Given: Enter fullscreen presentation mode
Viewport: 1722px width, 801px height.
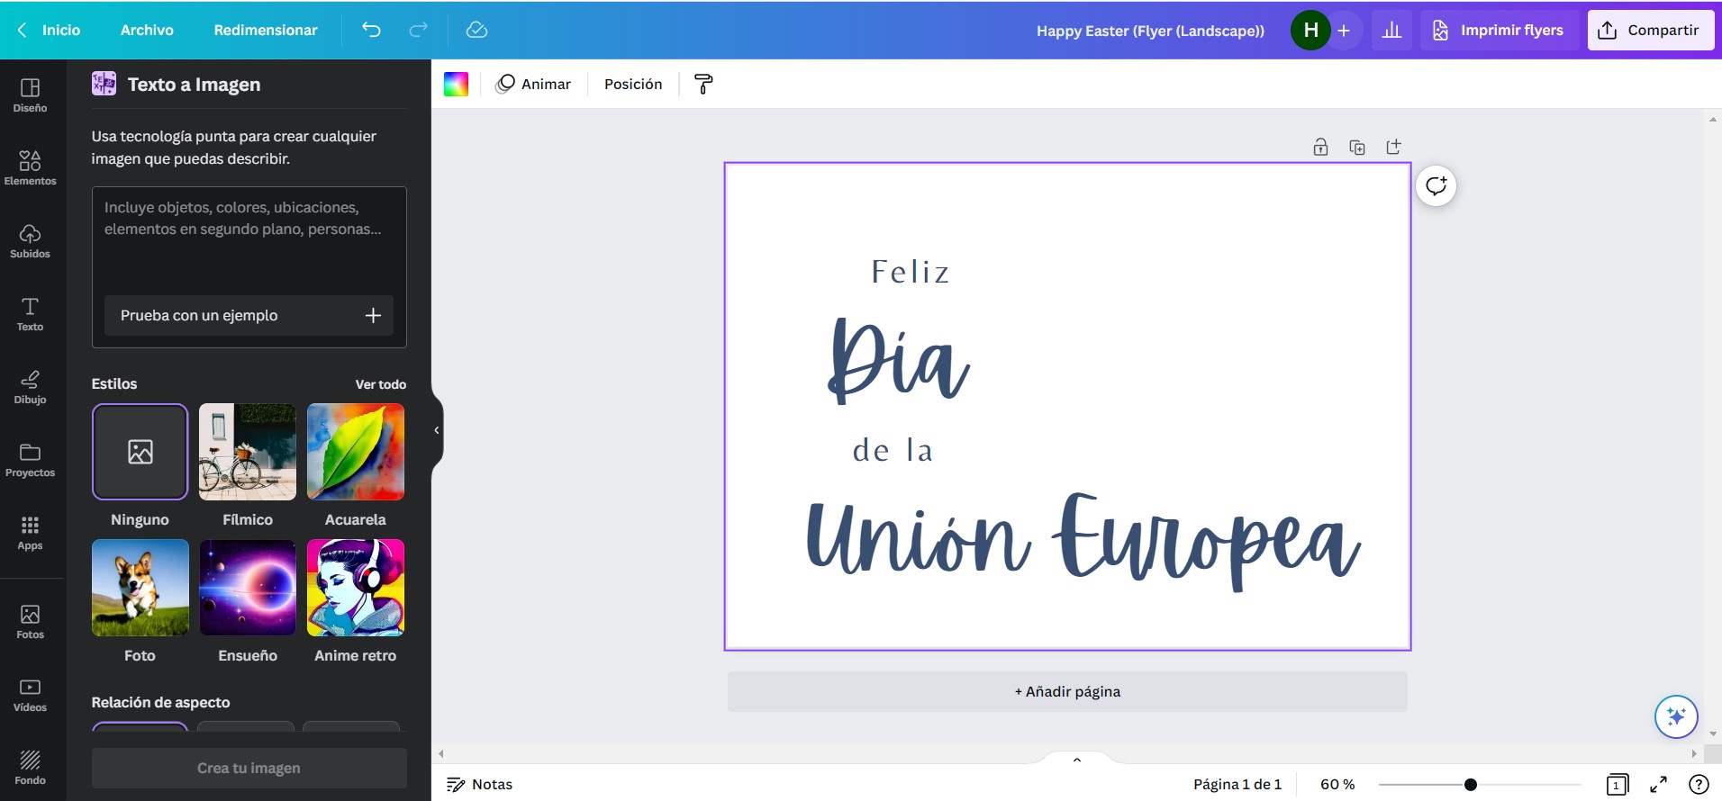Looking at the screenshot, I should pos(1658,785).
